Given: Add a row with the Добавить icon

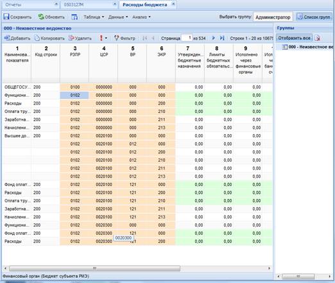Looking at the screenshot, I should [7, 38].
